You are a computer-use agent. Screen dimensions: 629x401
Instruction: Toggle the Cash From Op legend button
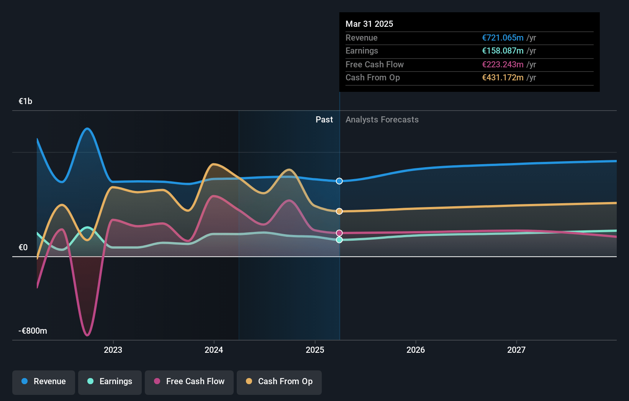click(x=279, y=382)
